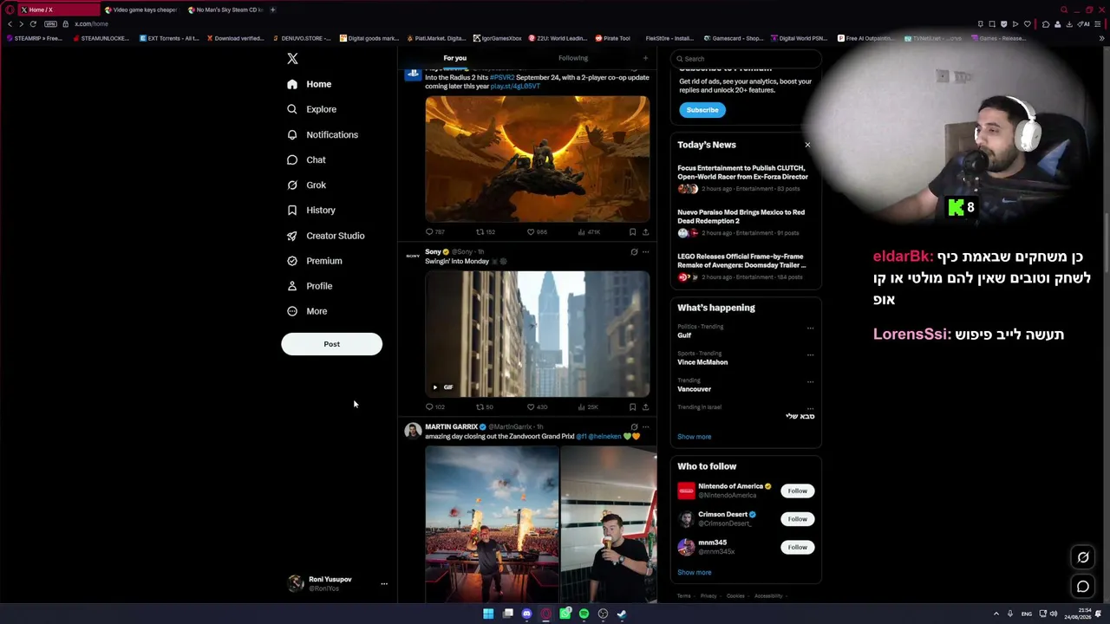Open the floating Grok button
Viewport: 1110px width, 624px height.
coord(1083,557)
